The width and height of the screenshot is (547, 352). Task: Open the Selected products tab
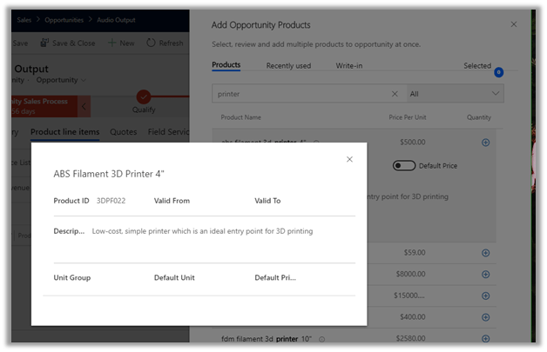[x=477, y=66]
